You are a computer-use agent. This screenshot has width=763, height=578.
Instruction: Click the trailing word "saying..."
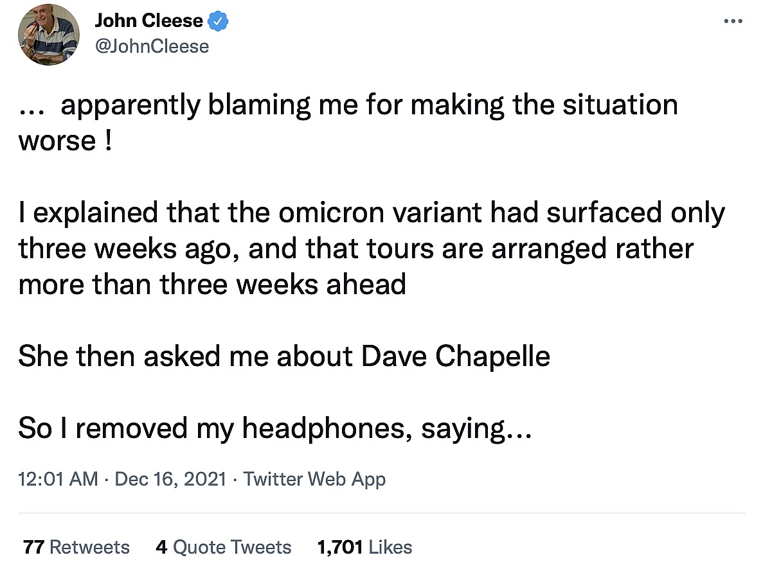click(x=476, y=428)
